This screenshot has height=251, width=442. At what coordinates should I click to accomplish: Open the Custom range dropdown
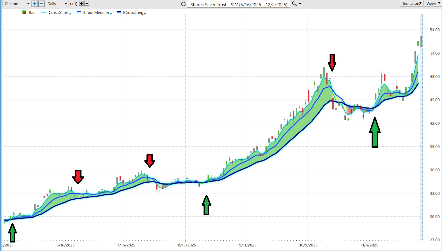coord(16,4)
